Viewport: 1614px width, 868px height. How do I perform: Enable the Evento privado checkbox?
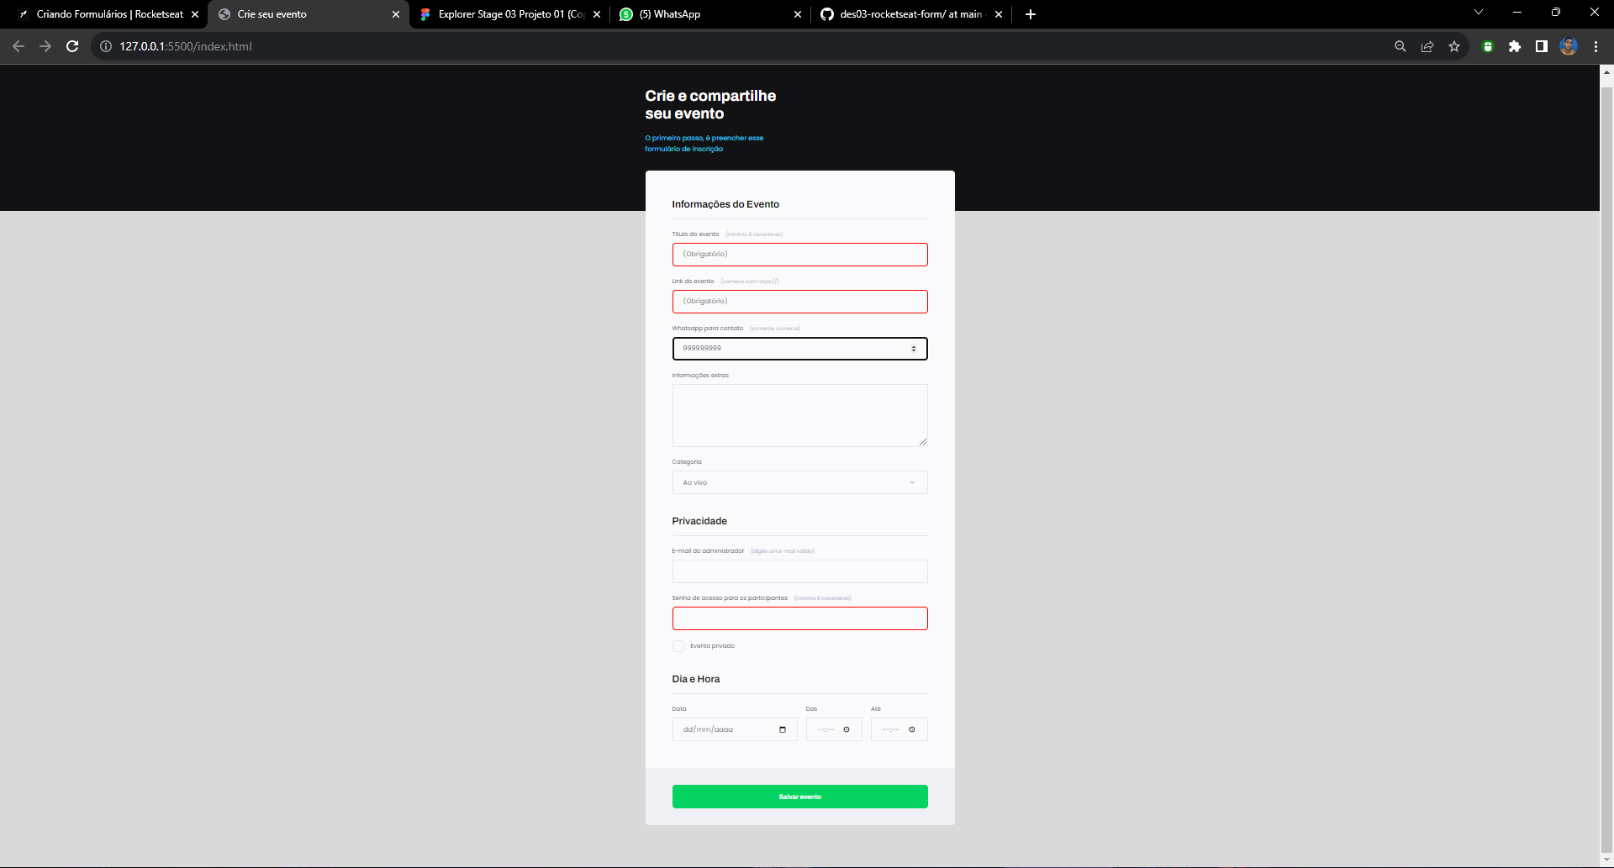[x=678, y=646]
